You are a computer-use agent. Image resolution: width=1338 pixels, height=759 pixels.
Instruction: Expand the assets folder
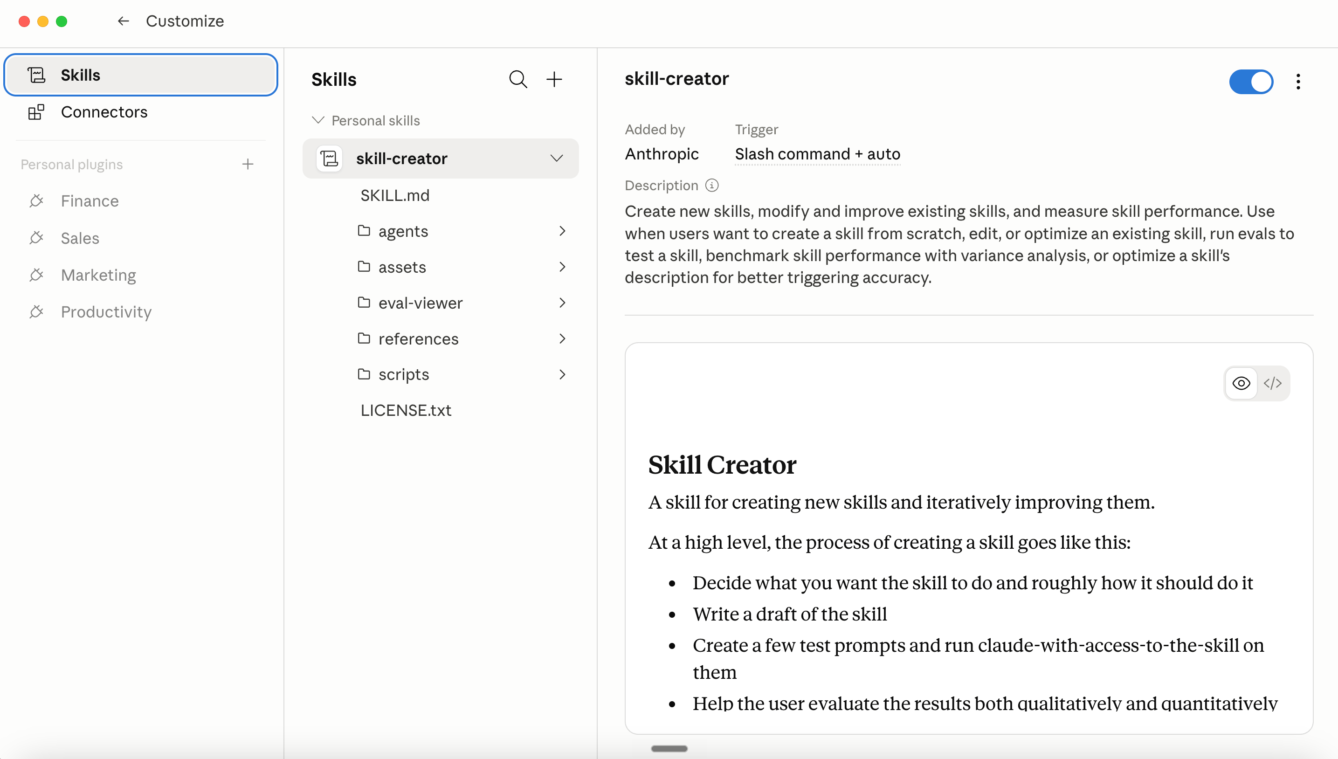click(562, 267)
